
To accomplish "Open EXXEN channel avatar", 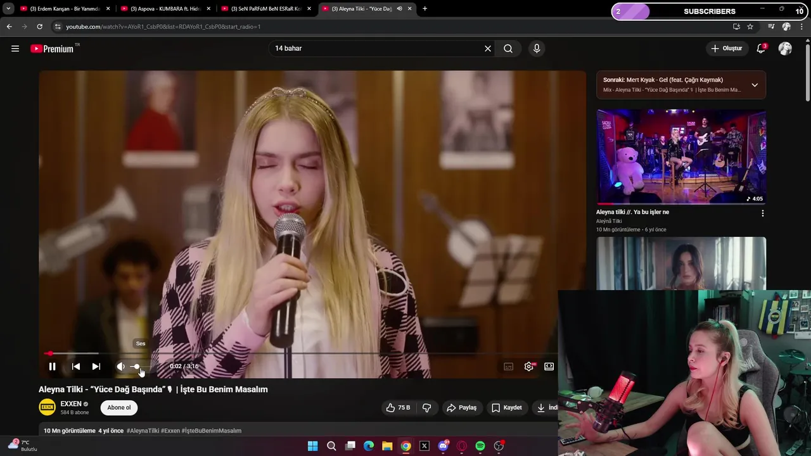I will point(48,407).
